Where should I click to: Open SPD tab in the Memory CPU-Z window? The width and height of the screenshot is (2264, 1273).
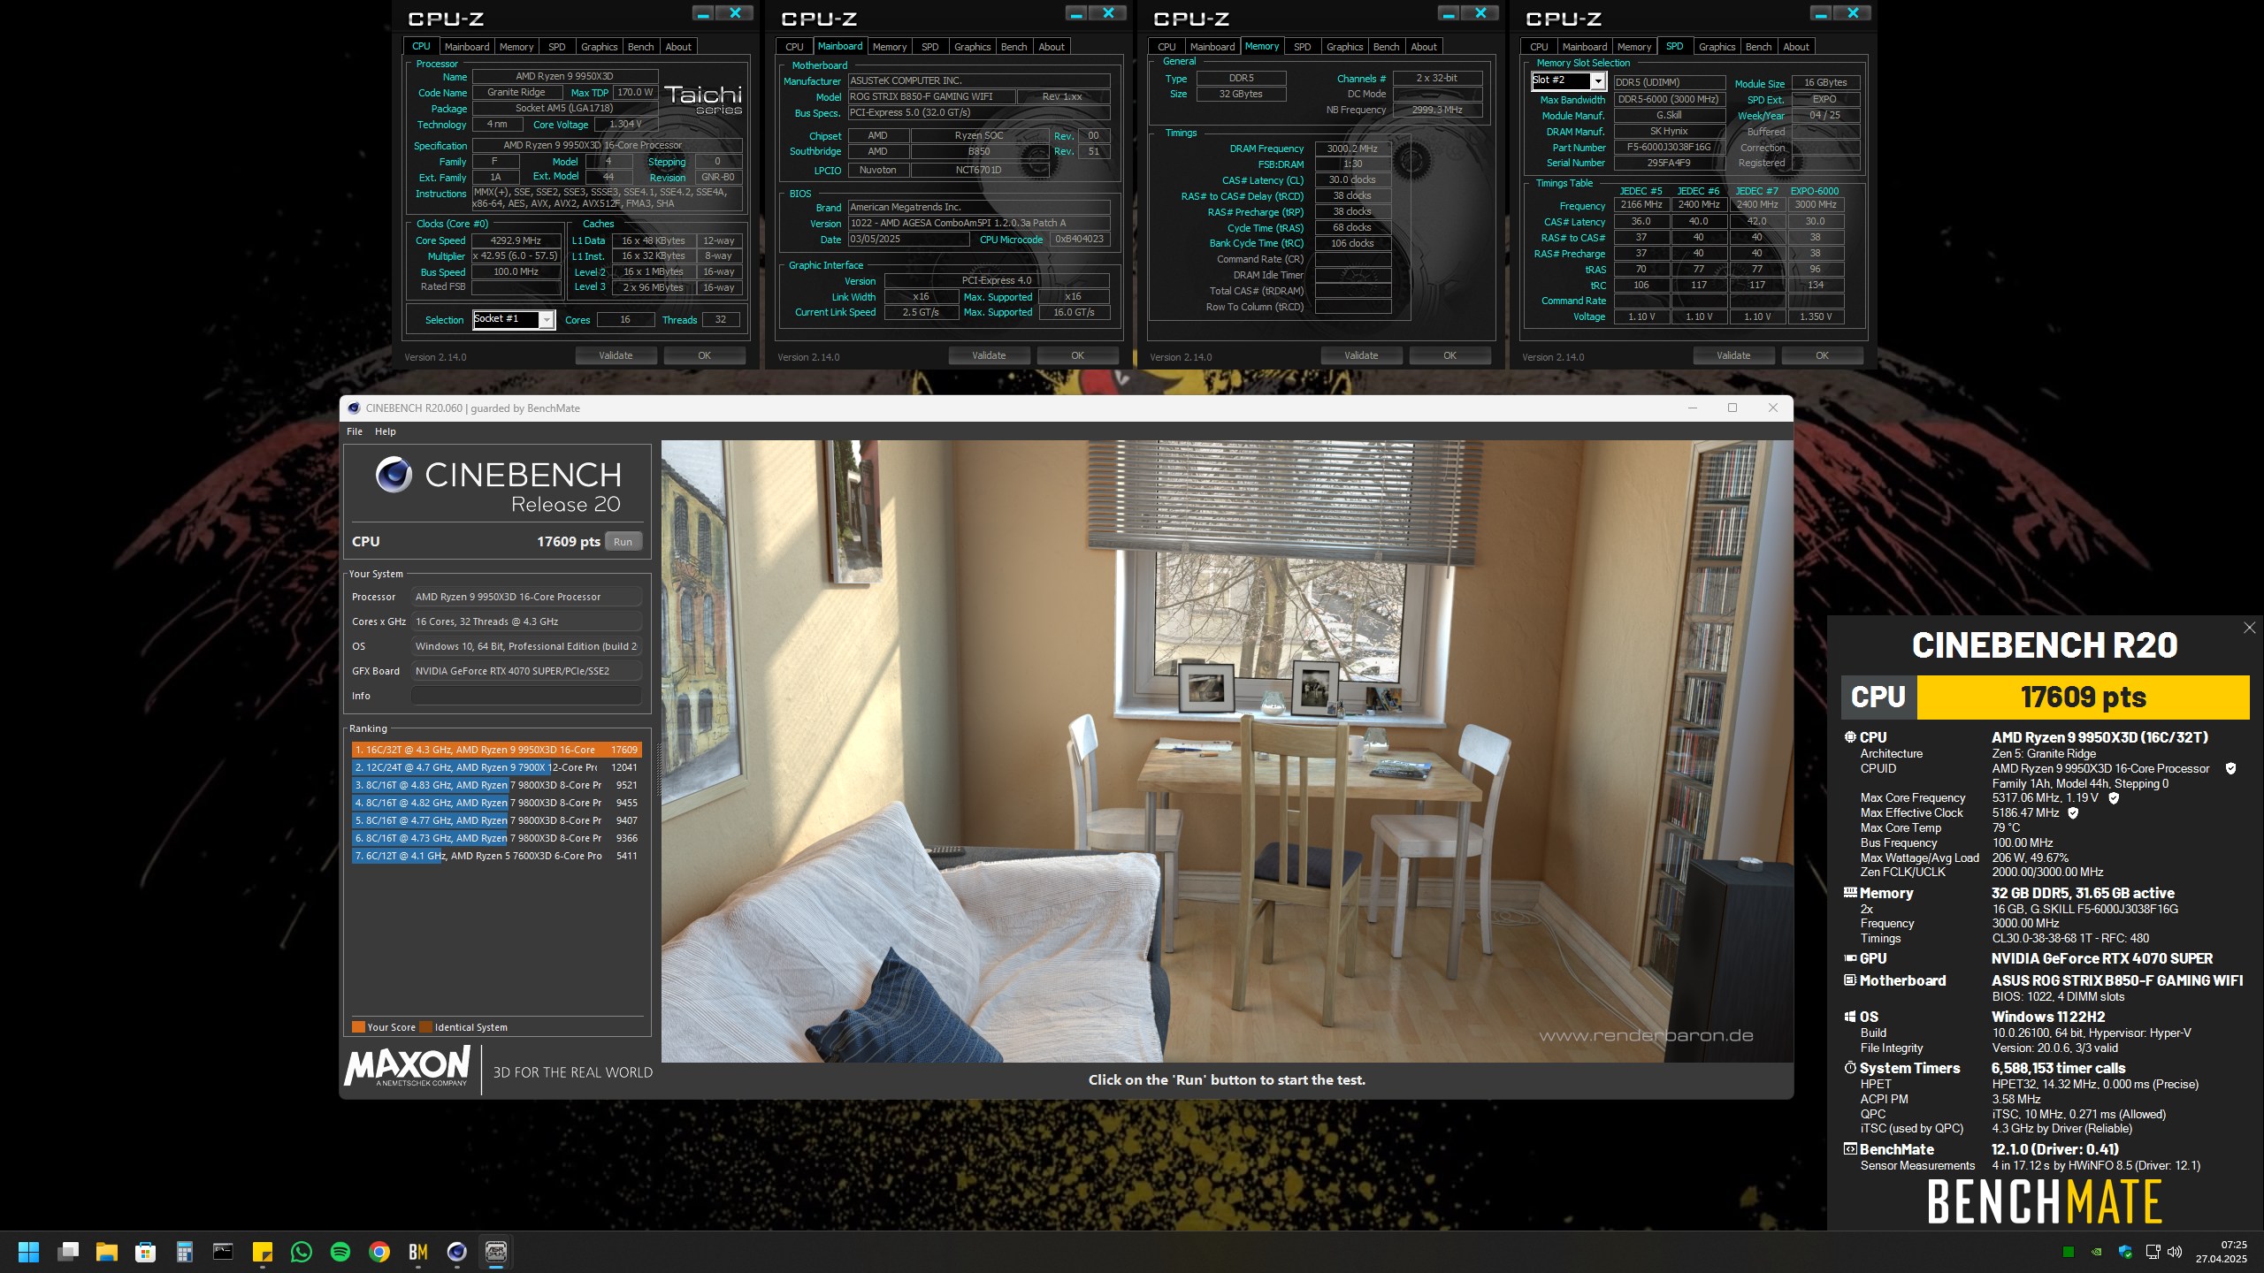(1302, 47)
